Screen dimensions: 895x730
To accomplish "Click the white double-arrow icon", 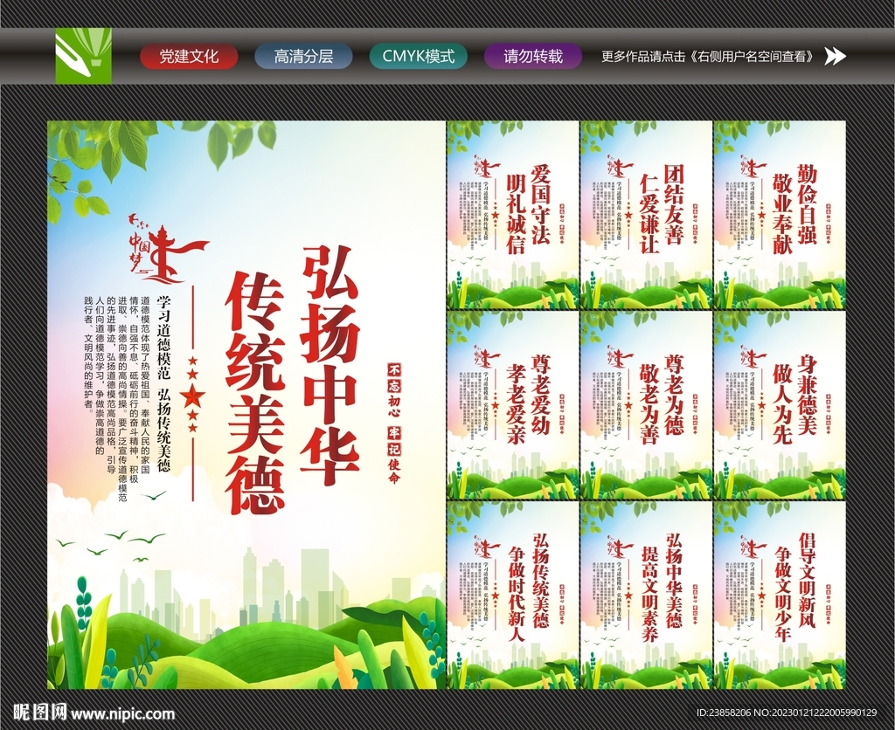I will tap(836, 57).
